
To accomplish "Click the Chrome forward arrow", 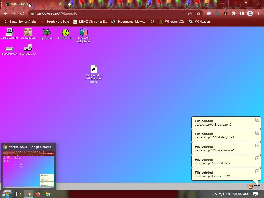I will pyautogui.click(x=14, y=13).
